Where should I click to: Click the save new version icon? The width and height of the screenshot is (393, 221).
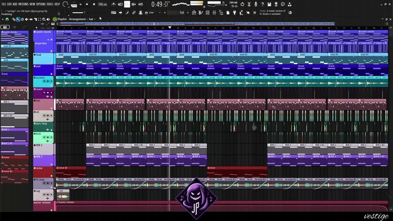tap(276, 4)
